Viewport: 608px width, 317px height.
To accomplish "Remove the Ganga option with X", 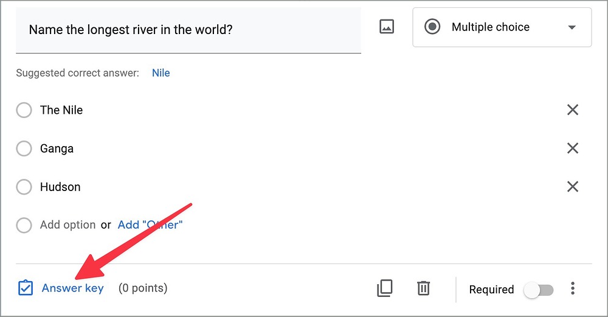I will pos(573,148).
